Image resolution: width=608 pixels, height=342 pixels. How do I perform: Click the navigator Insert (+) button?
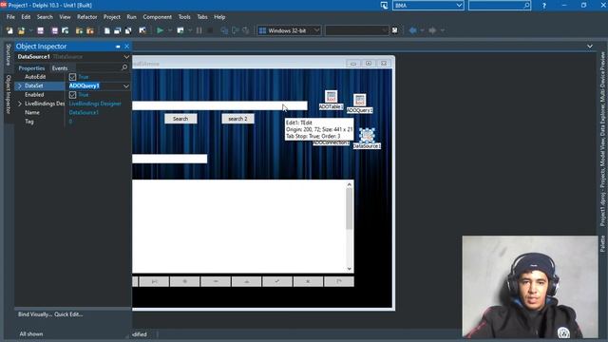(185, 281)
